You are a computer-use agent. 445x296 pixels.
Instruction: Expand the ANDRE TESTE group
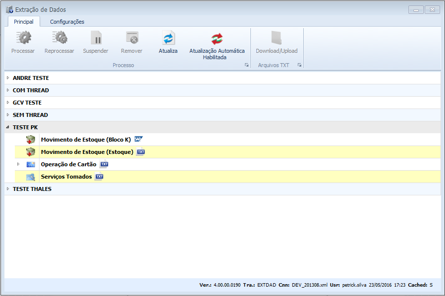[x=8, y=78]
